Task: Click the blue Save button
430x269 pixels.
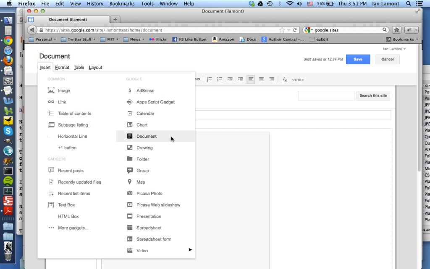Action: [x=358, y=59]
